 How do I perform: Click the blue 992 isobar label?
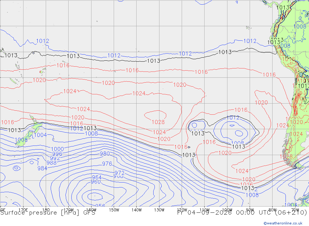pyautogui.click(x=55, y=158)
